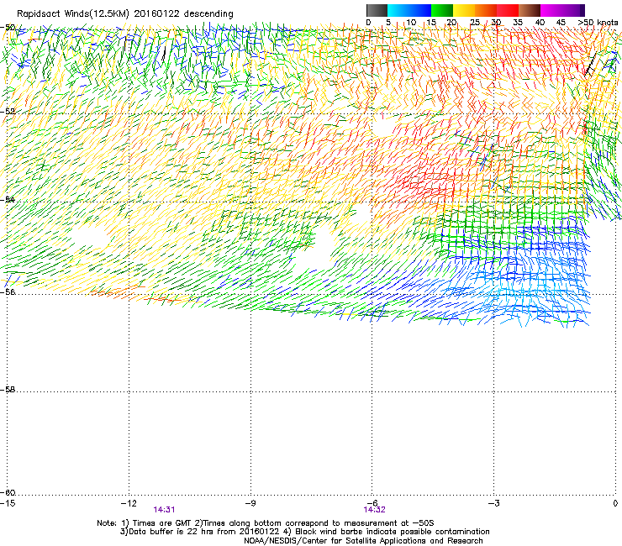Click the '-15' longitude axis label

[8, 503]
